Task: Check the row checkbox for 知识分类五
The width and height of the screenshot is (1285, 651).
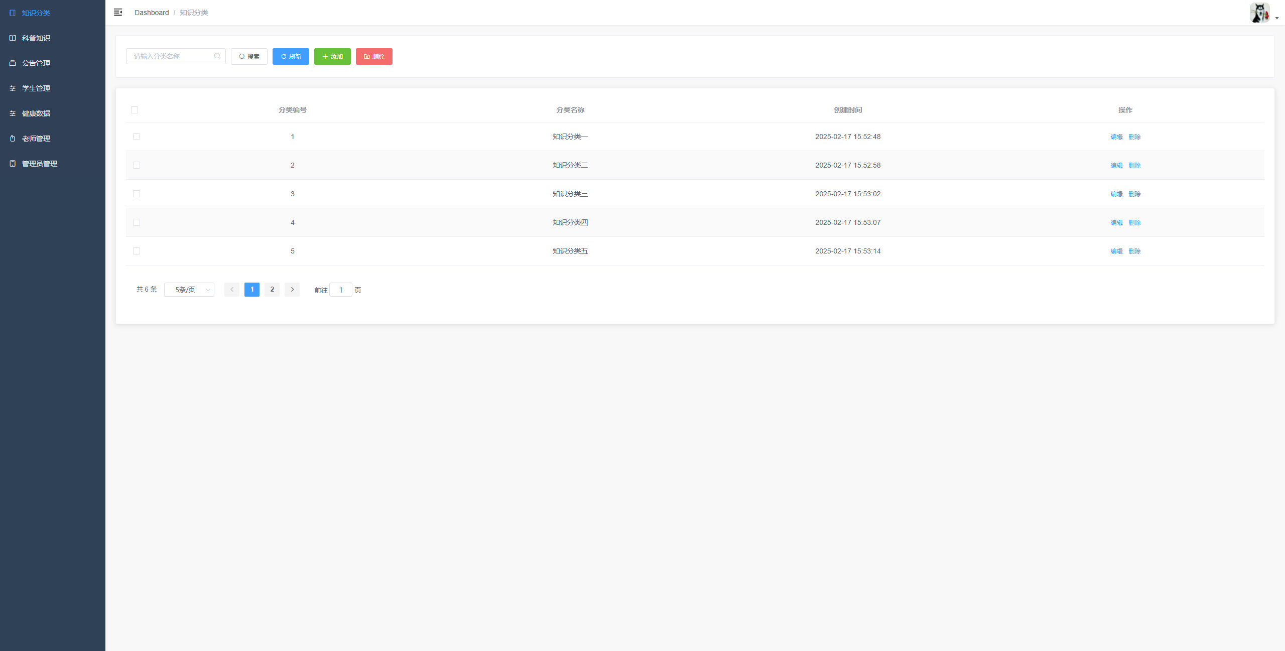Action: pyautogui.click(x=137, y=251)
